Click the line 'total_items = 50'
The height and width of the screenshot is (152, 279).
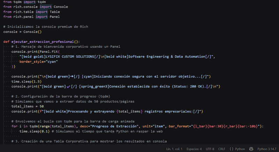pos(28,106)
